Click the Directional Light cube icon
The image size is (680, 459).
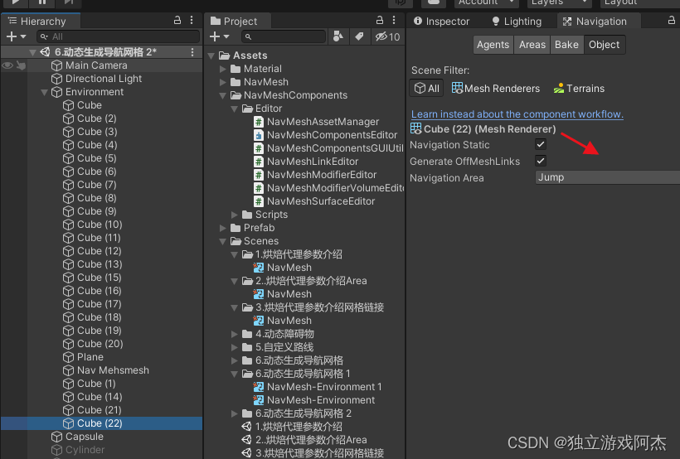pyautogui.click(x=57, y=79)
